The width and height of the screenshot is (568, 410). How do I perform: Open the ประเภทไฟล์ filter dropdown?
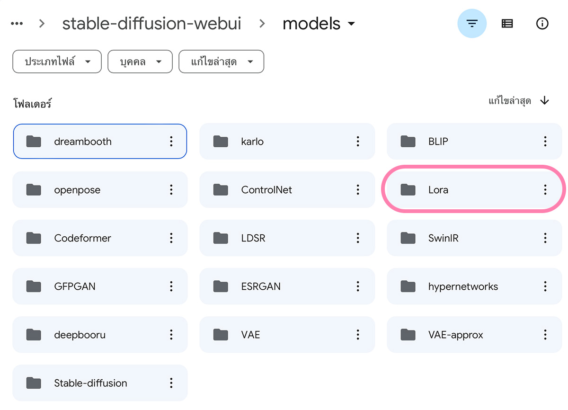click(57, 62)
